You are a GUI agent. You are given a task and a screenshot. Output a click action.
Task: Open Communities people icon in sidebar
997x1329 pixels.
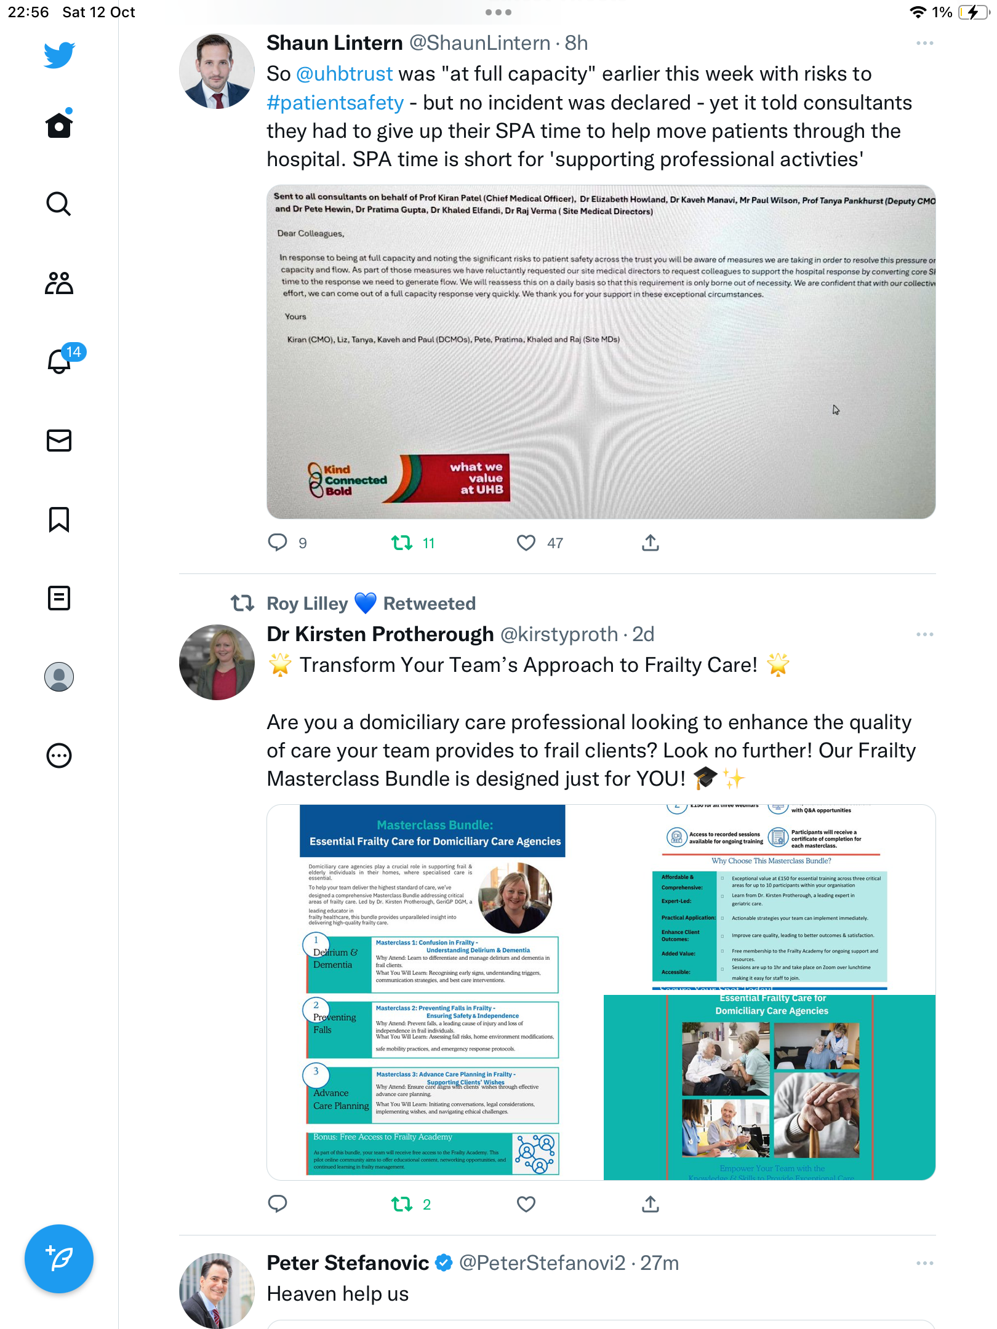click(59, 283)
